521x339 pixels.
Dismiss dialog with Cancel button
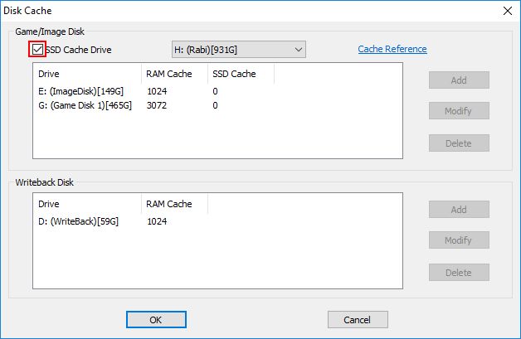coord(358,319)
